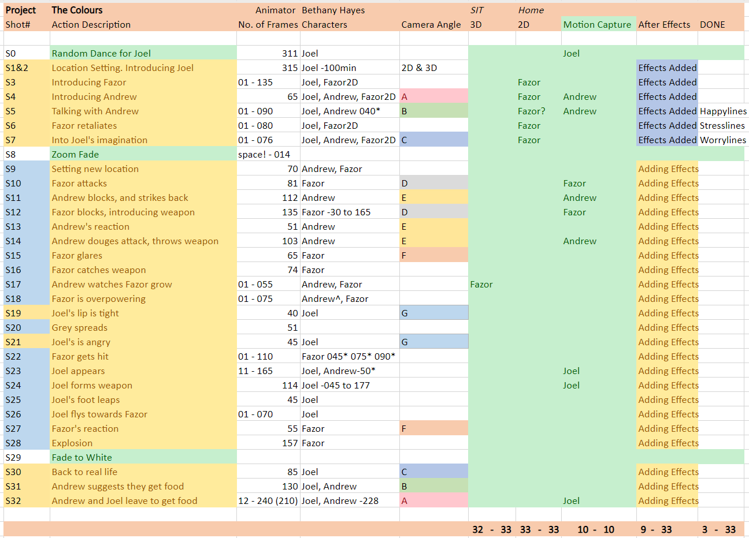This screenshot has width=749, height=538.
Task: Click the 'Location Setting. Introducing Joel' cell
Action: (143, 68)
